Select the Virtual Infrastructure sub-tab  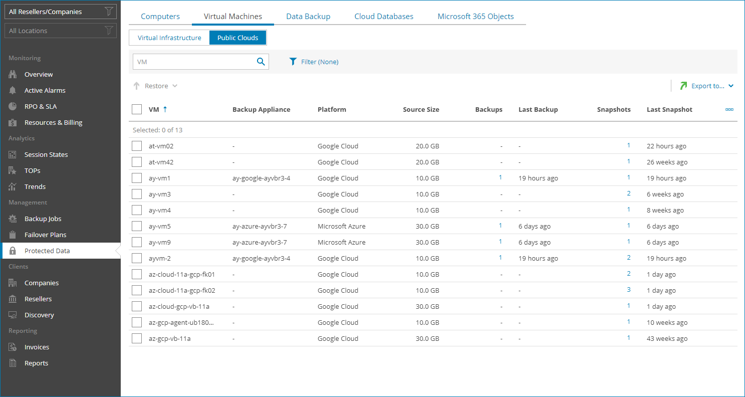(x=169, y=38)
